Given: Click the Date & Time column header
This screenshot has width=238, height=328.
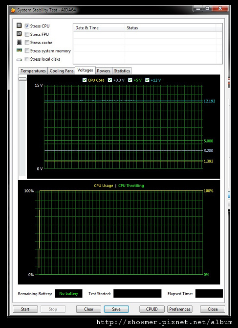Looking at the screenshot, I should pyautogui.click(x=99, y=28).
